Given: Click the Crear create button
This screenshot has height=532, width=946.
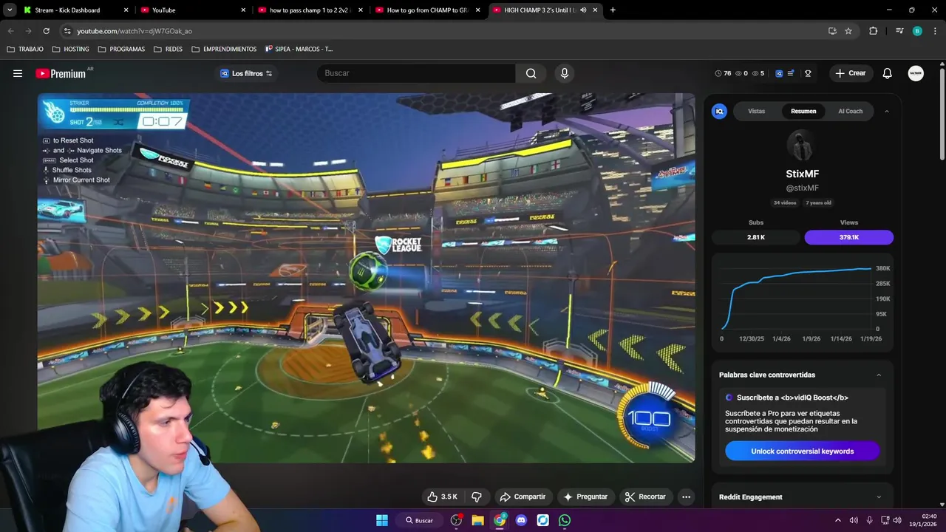Looking at the screenshot, I should point(851,73).
